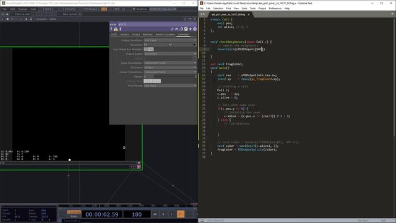Viewport: 396px width, 223px height.
Task: Click the round circle icon in parameter header
Action: click(x=195, y=29)
